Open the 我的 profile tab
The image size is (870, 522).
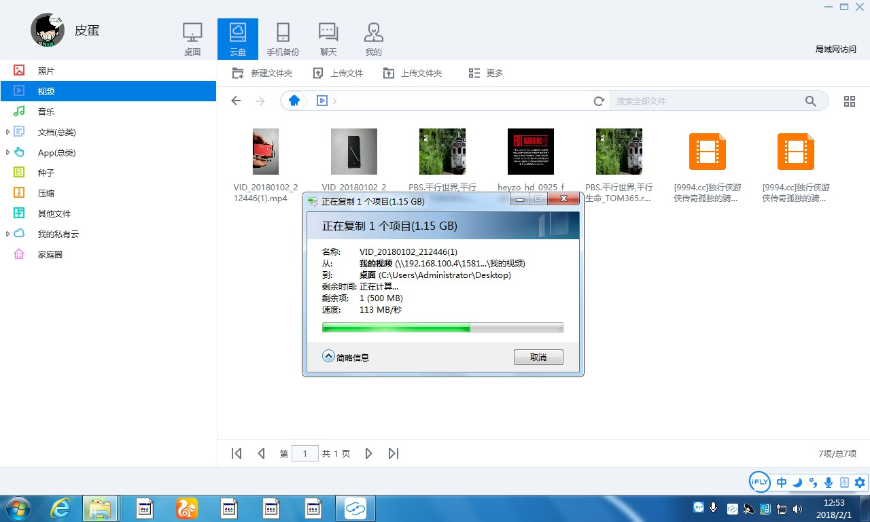point(373,39)
